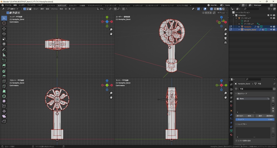This screenshot has height=148, width=277.
Task: Switch to the シェーディング workspace tab
Action: point(111,5)
